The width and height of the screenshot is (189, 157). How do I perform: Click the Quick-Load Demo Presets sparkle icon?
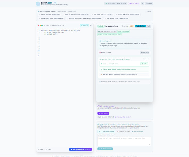tap(39, 12)
